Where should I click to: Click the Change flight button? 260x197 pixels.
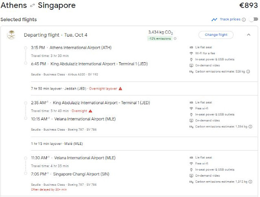coord(216,35)
